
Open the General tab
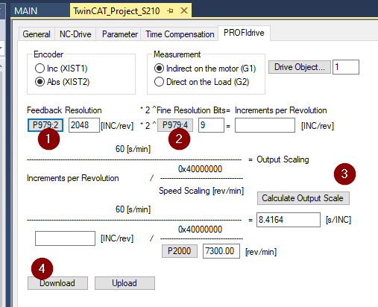(x=37, y=34)
